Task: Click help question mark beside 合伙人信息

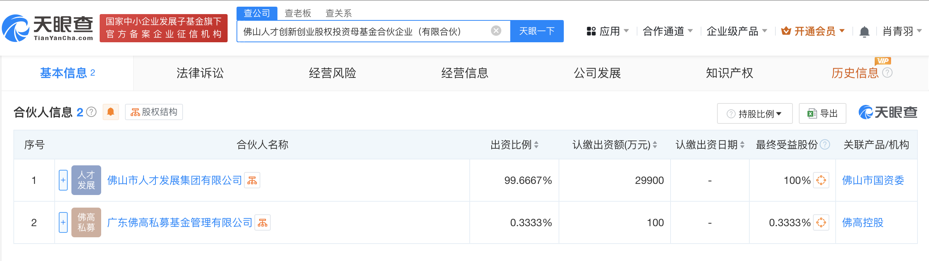Action: pyautogui.click(x=91, y=112)
